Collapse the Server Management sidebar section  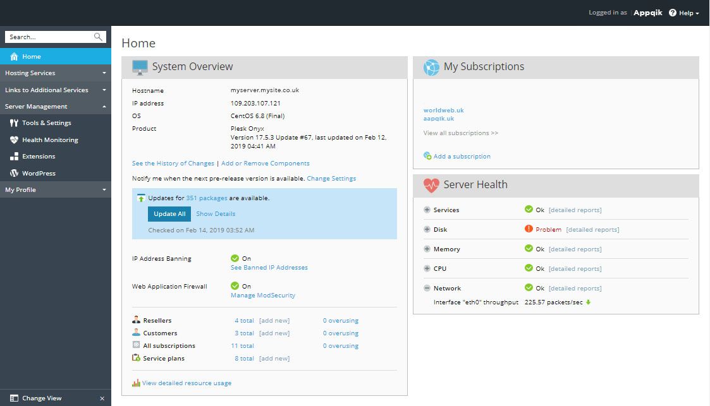click(55, 107)
